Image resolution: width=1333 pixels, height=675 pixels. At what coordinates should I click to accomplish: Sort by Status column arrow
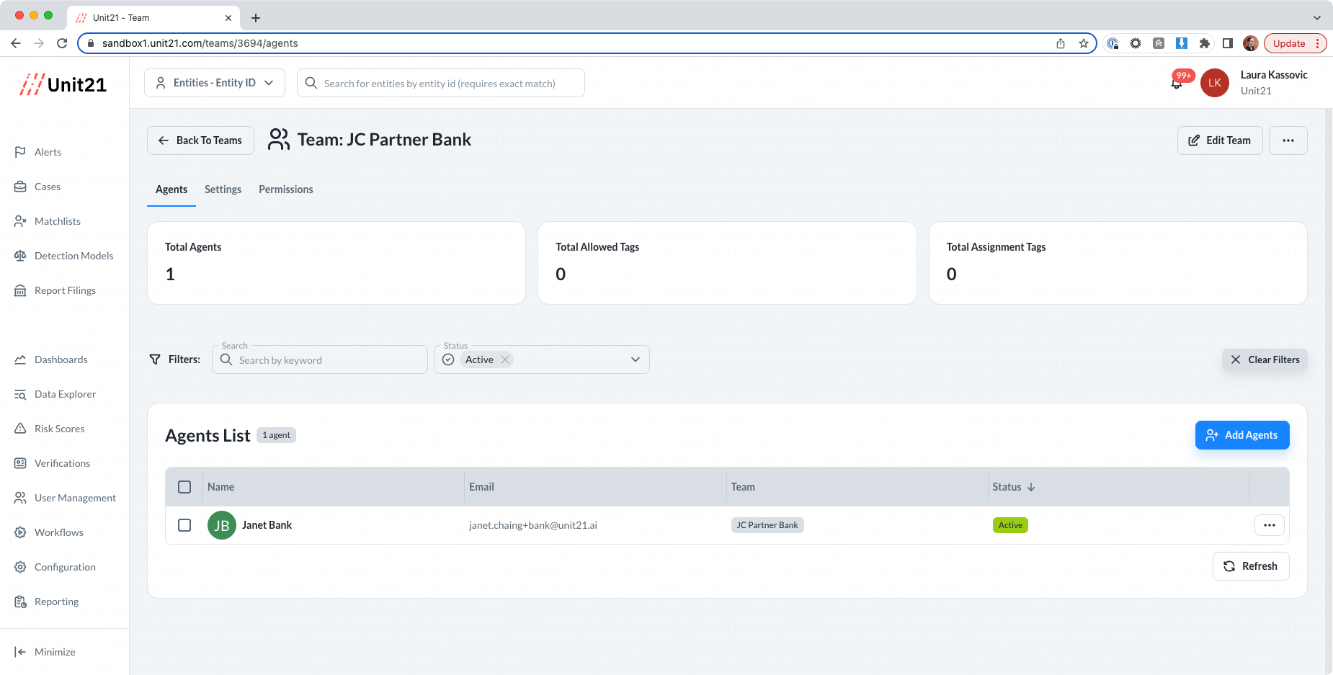tap(1031, 487)
